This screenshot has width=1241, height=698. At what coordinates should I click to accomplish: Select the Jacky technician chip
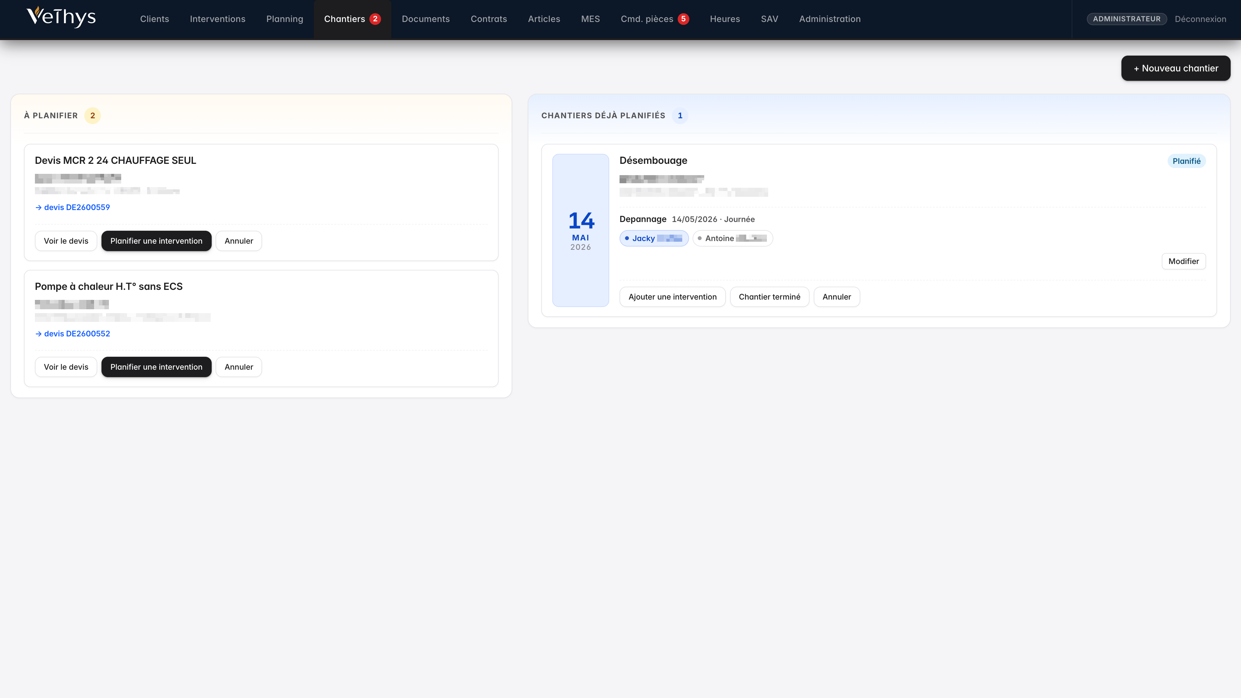(654, 238)
